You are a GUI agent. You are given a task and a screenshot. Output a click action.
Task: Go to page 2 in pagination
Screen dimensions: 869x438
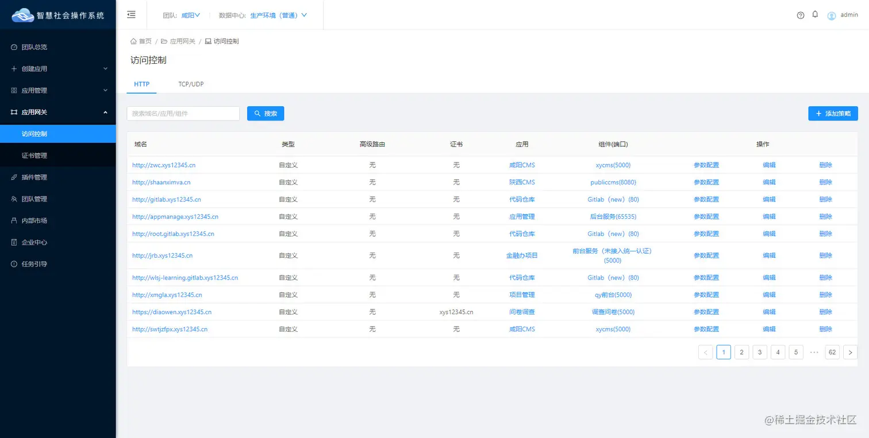(742, 352)
